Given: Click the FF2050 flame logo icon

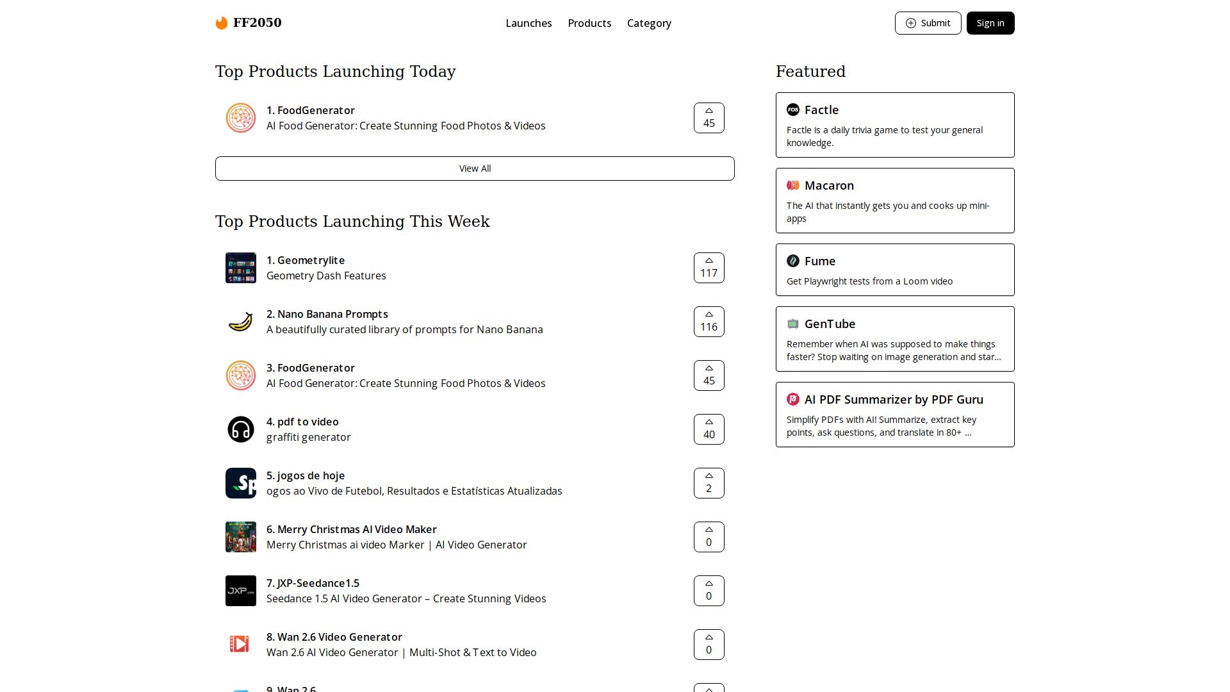Looking at the screenshot, I should coord(222,23).
